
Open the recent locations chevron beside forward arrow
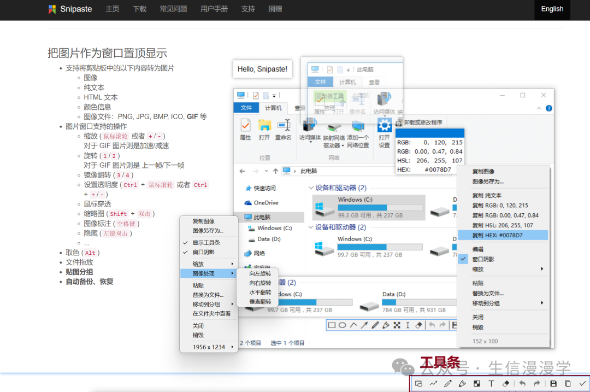[x=266, y=171]
